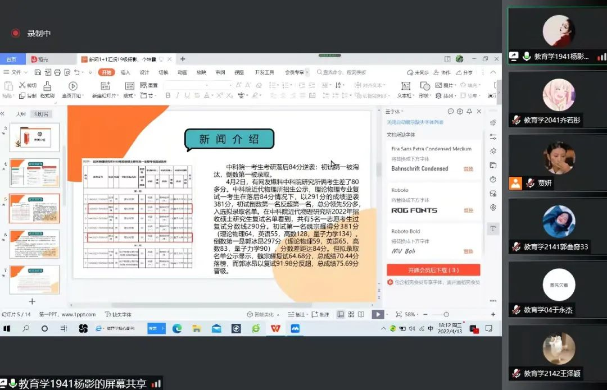The height and width of the screenshot is (390, 607).
Task: Toggle the notes pane in status bar
Action: 300,315
